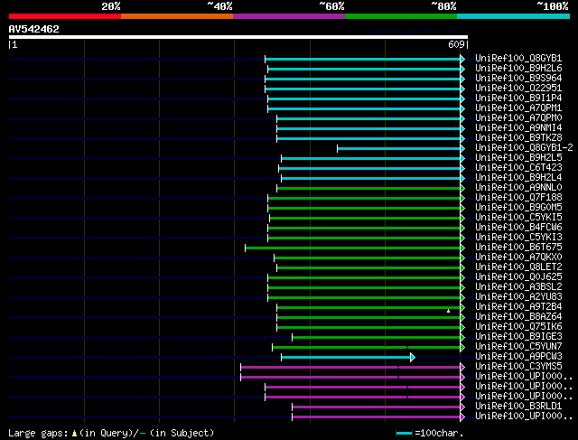
Task: Select the UniRef100_B9TKZ8 label
Action: pos(518,138)
